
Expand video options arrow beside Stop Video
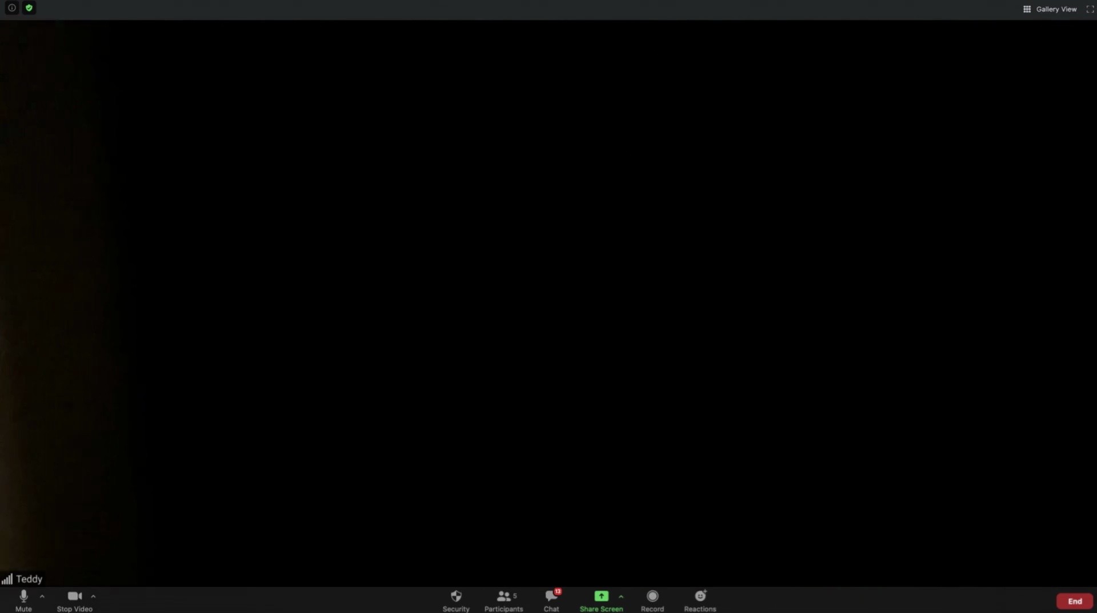tap(93, 596)
